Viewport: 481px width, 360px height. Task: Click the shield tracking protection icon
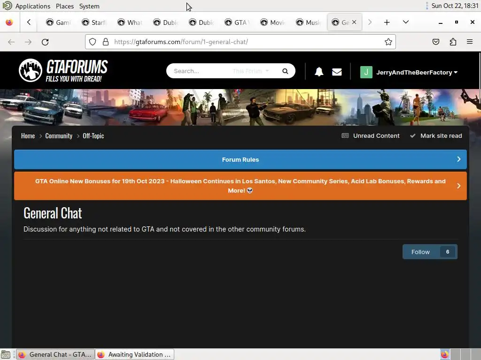[93, 42]
